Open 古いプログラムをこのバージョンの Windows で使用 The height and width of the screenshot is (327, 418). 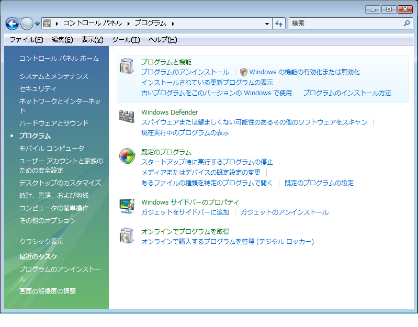tap(217, 93)
